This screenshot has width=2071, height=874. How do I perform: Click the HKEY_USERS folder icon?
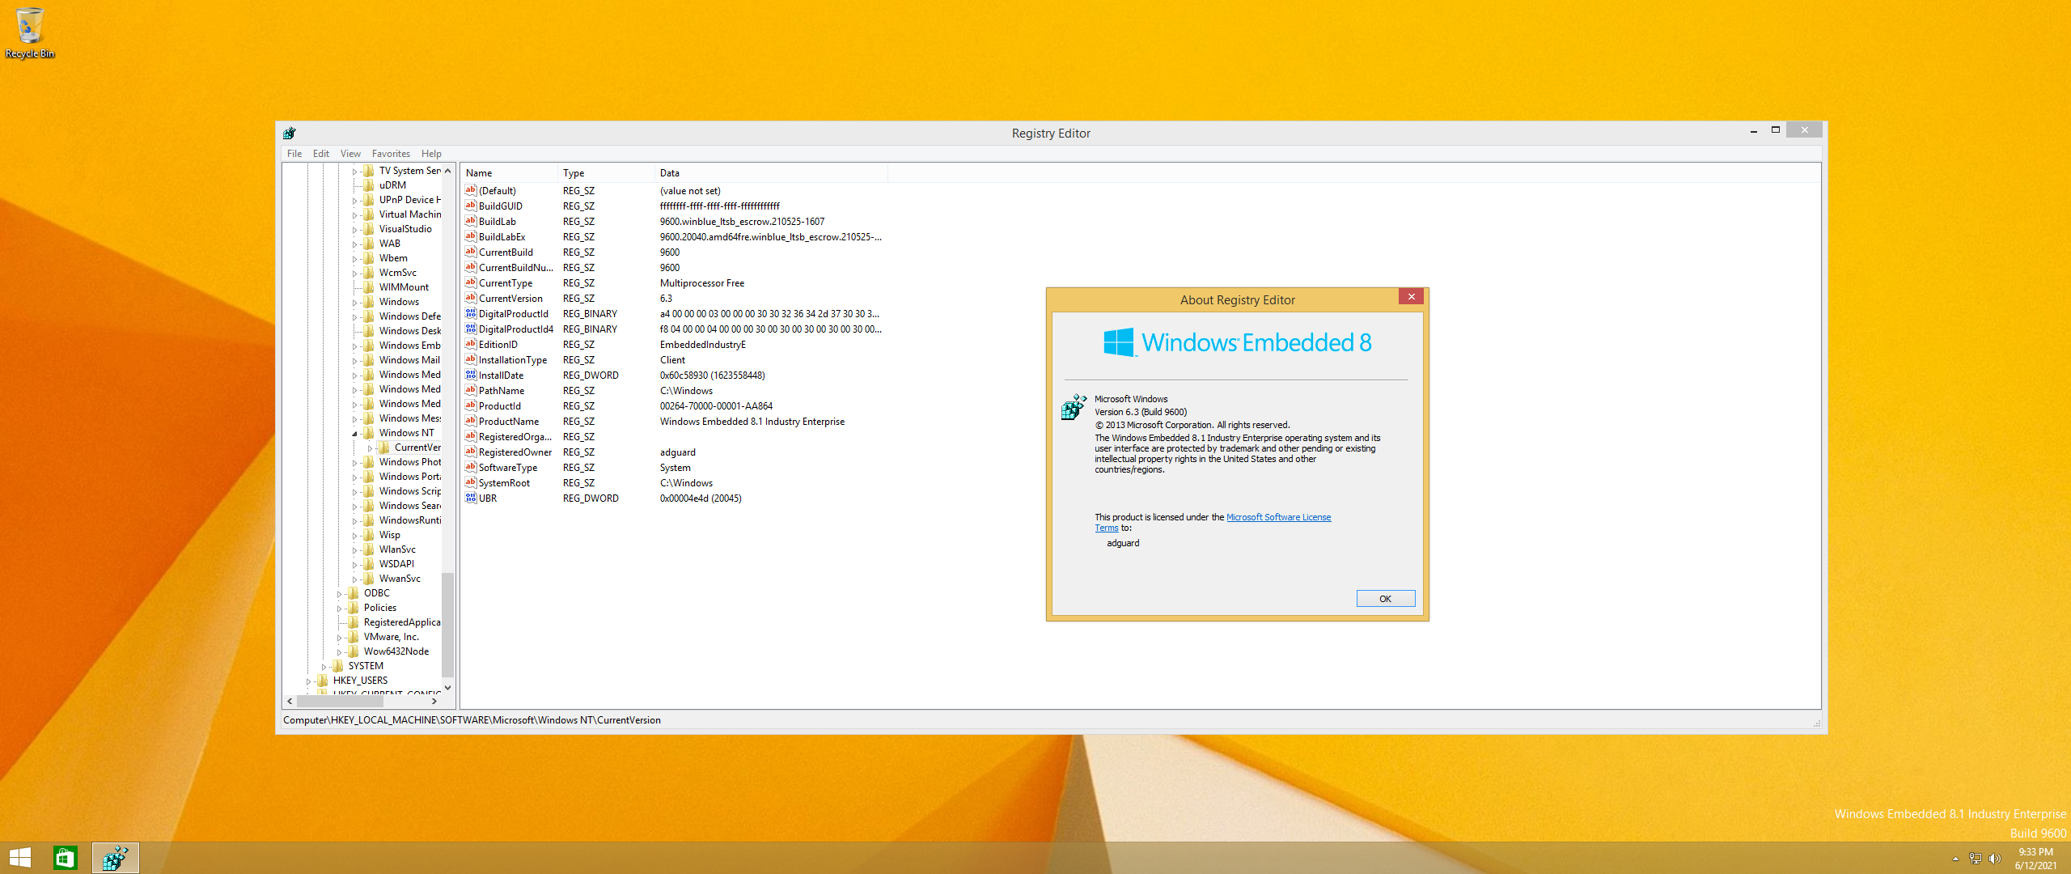(x=323, y=681)
